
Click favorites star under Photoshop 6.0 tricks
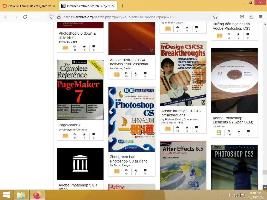pyautogui.click(x=84, y=47)
